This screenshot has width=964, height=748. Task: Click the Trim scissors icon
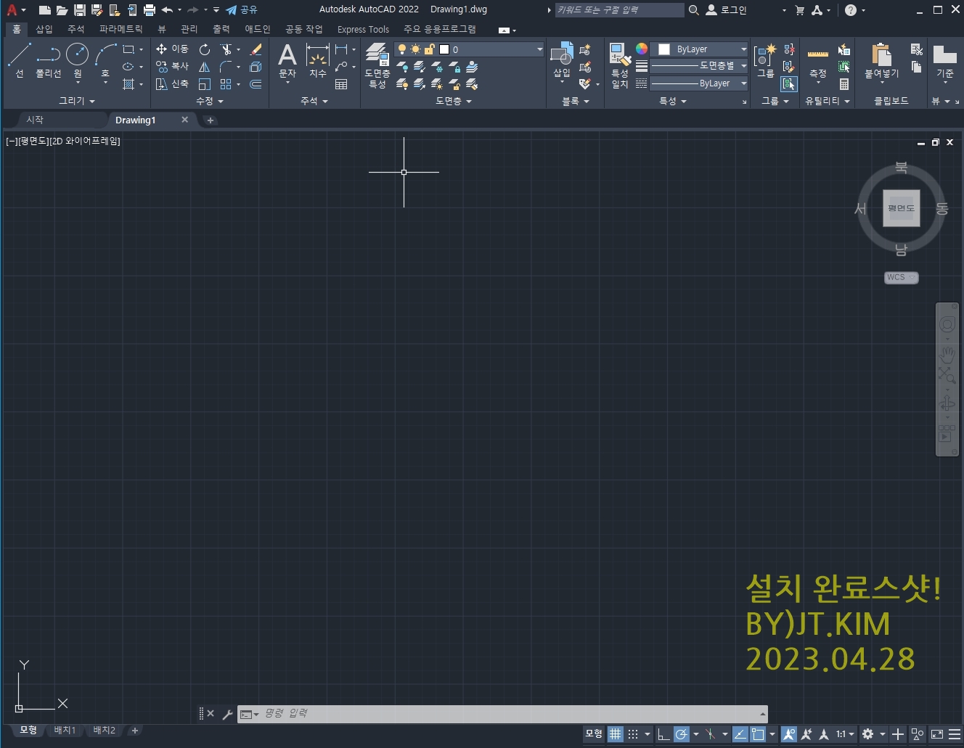(x=226, y=49)
